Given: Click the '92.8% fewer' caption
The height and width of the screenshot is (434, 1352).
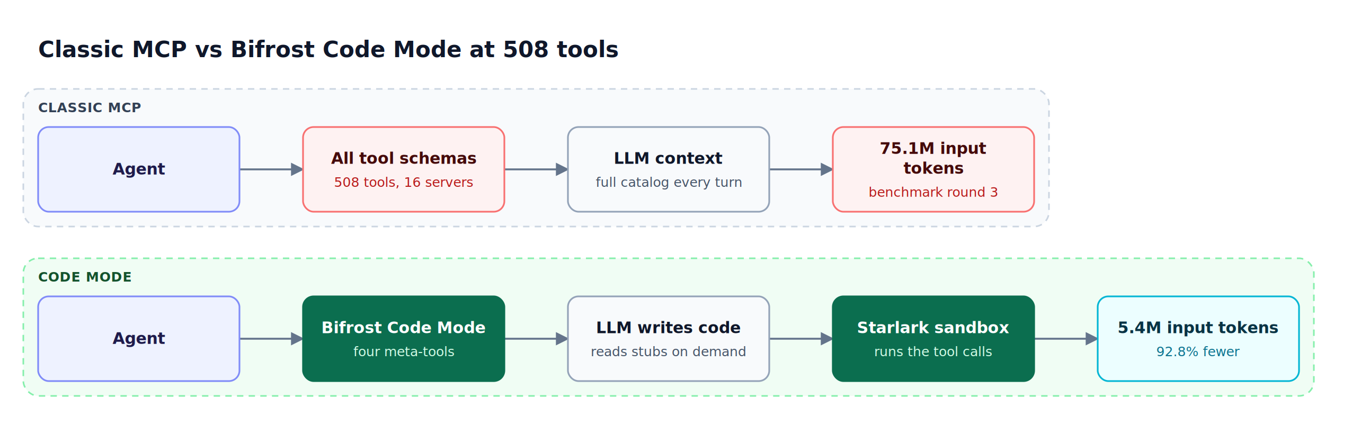Looking at the screenshot, I should [1198, 352].
